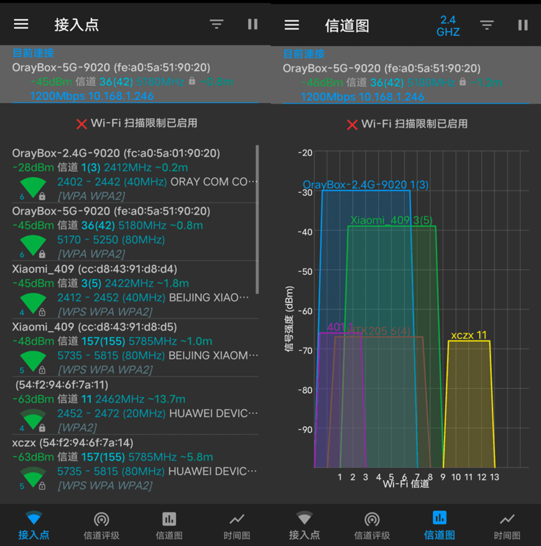
Task: Select 接入点 tab in right screen
Action: pos(305,525)
